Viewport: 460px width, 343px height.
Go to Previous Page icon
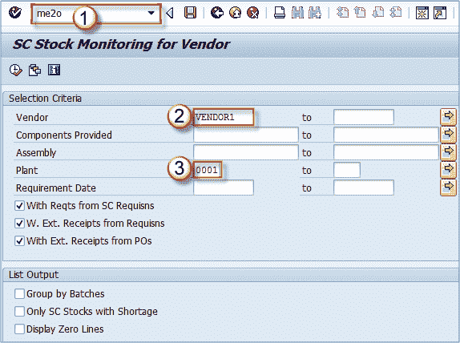(360, 13)
